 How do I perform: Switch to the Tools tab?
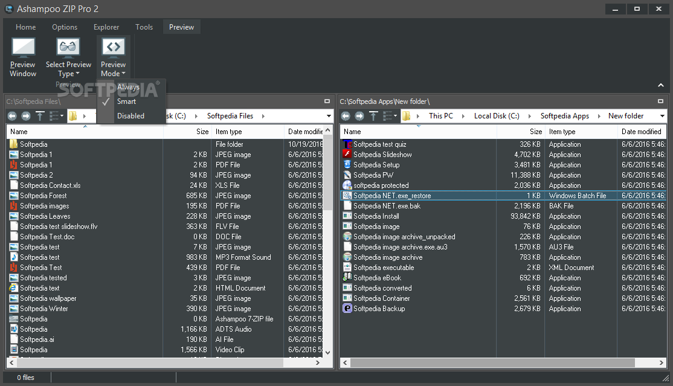tap(144, 27)
